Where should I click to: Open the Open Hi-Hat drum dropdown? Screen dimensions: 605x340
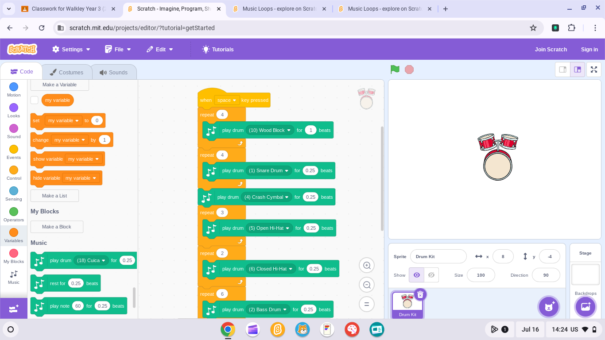(269, 228)
